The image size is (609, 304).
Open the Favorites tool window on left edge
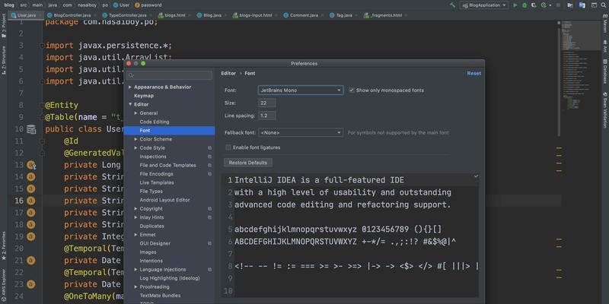(x=4, y=245)
